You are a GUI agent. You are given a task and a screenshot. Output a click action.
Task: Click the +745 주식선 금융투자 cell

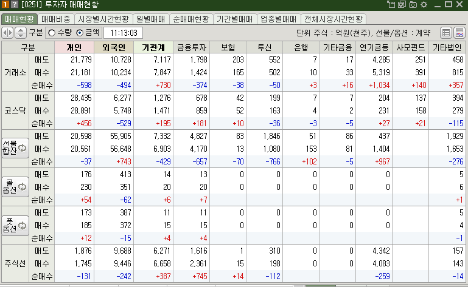coord(192,276)
